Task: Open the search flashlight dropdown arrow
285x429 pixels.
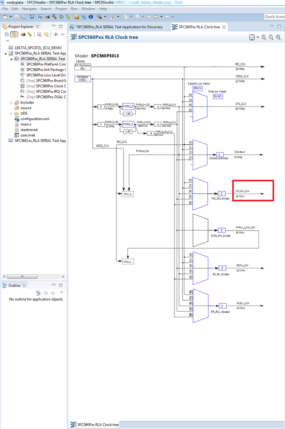Action: coord(118,17)
